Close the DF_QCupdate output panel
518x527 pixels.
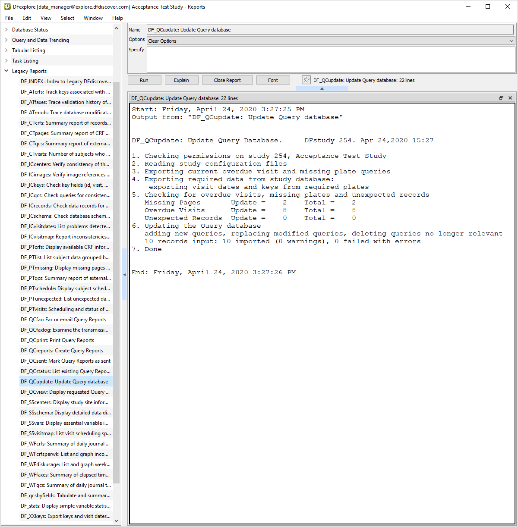[510, 98]
